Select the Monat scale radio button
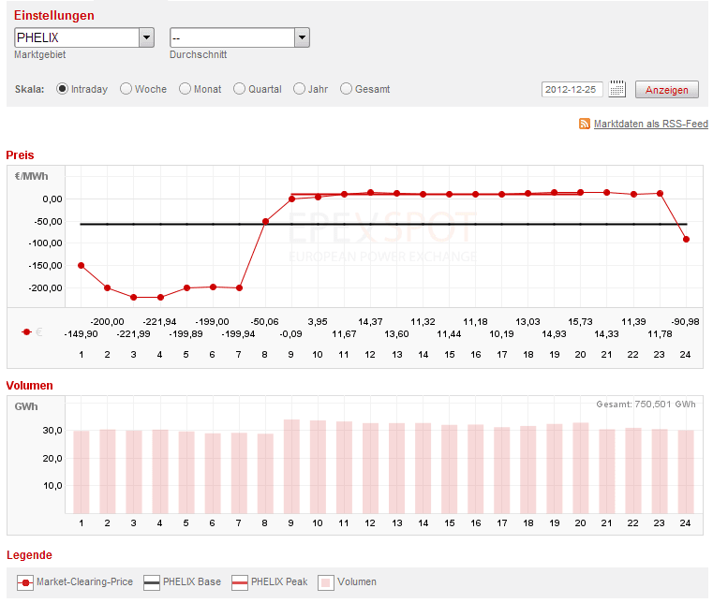 click(x=186, y=89)
